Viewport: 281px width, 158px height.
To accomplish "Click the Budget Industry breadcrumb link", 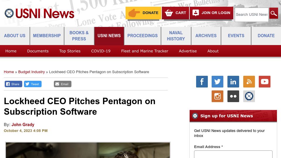I will 32,72.
